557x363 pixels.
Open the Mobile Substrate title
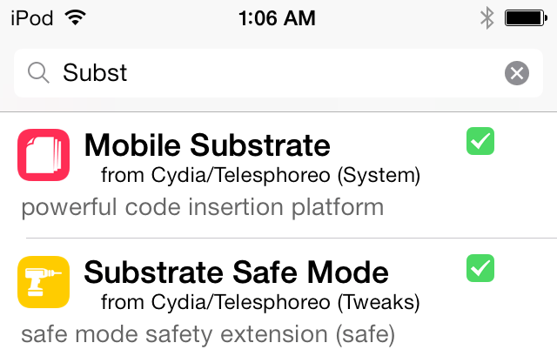coord(207,145)
